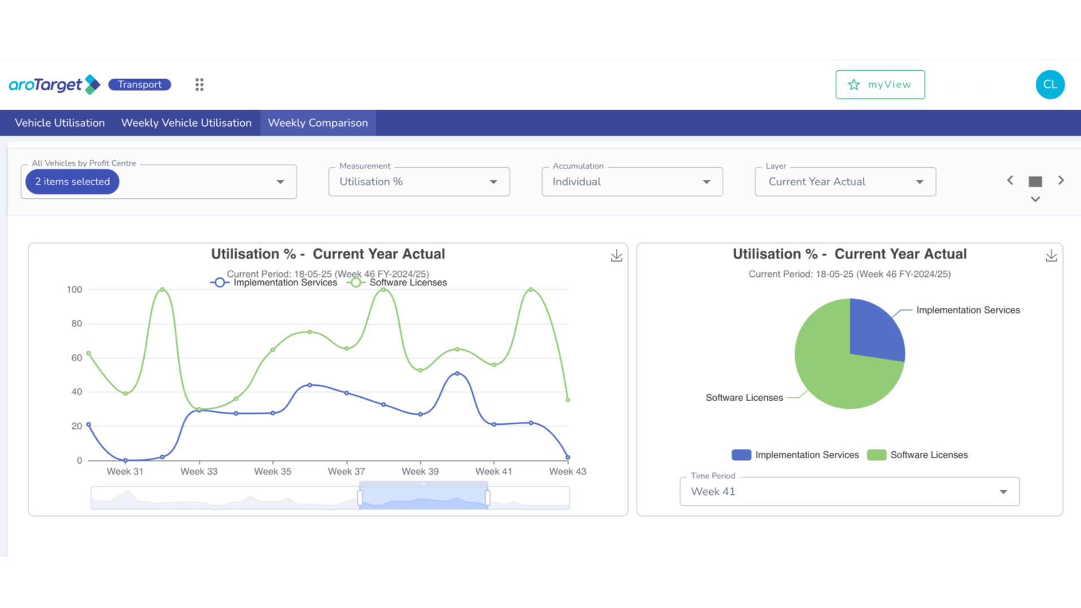The width and height of the screenshot is (1081, 608).
Task: Select the Weekly Comparison tab
Action: [x=318, y=123]
